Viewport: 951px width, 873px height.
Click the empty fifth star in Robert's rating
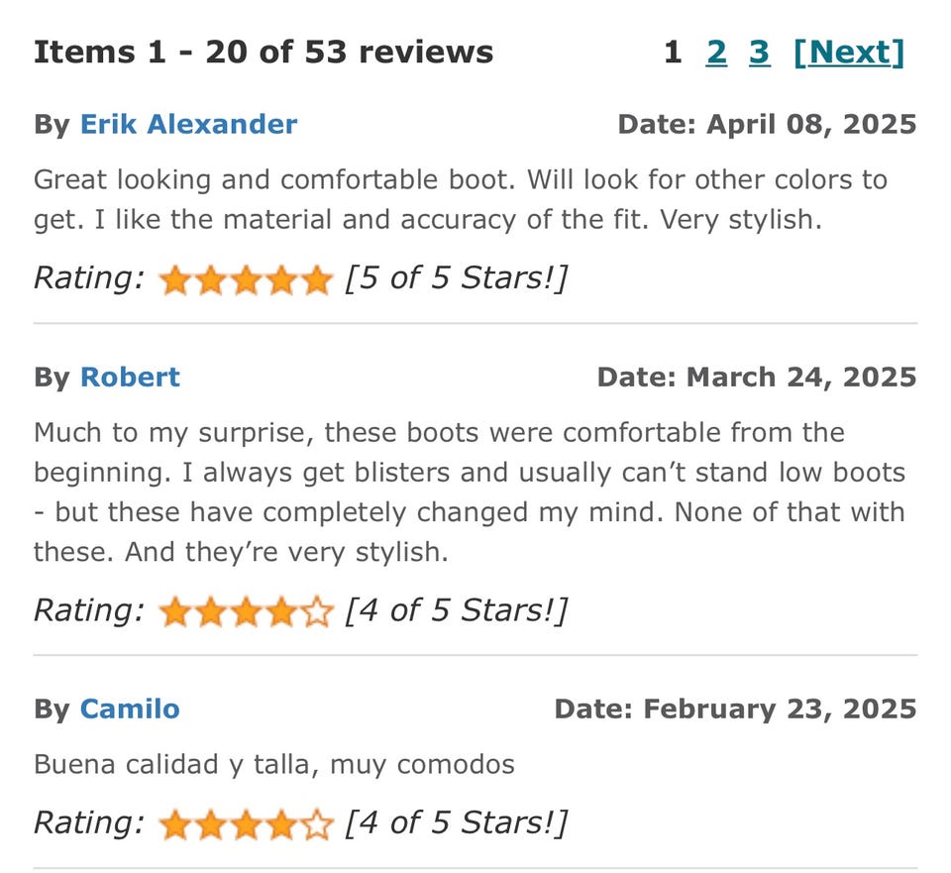click(316, 613)
